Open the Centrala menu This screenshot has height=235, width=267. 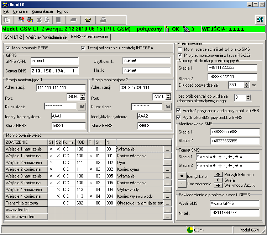click(20, 12)
